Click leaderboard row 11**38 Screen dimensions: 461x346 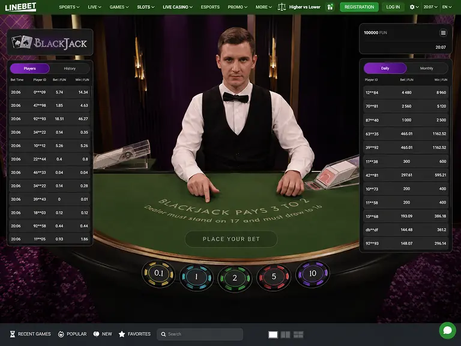[406, 161]
